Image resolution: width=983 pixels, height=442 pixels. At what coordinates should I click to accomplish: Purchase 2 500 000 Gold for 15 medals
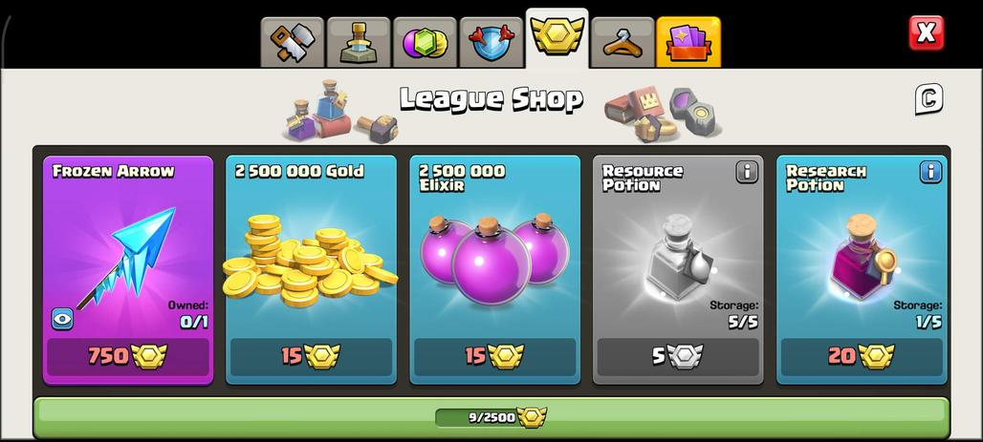[x=311, y=357]
